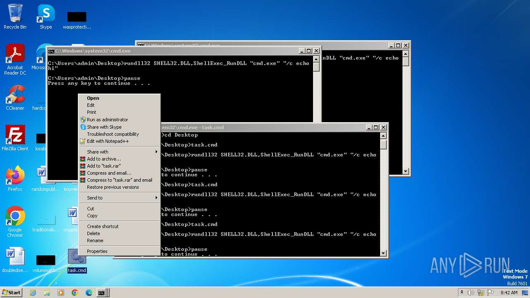
Task: Expand the Share with submenu
Action: pyautogui.click(x=119, y=152)
